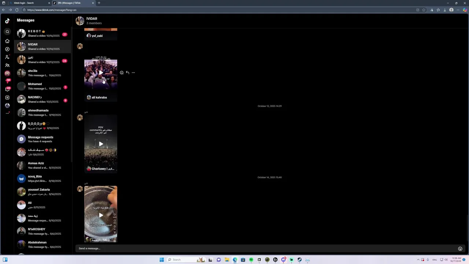Open Abdelrahman conversation
This screenshot has height=264, width=469.
[x=43, y=245]
